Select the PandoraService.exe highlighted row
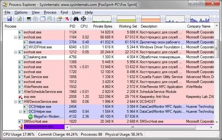Image resolution: width=222 pixels, height=140 pixels. [44, 127]
